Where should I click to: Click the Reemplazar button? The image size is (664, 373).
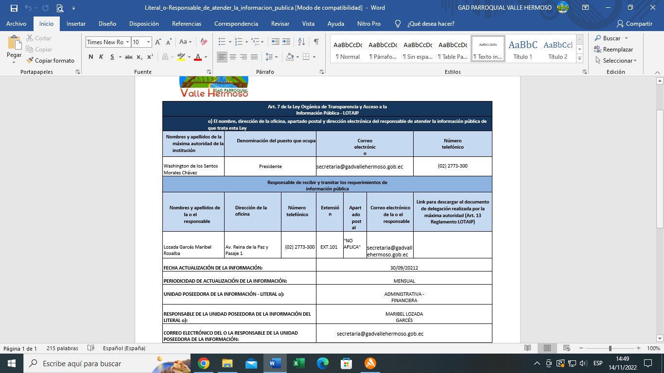[x=613, y=50]
